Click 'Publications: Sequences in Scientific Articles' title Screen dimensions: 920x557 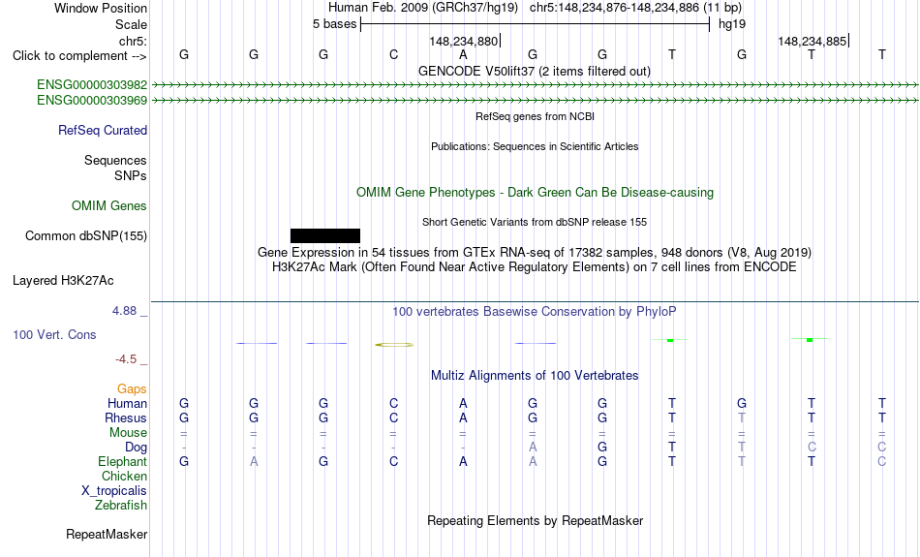tap(535, 146)
